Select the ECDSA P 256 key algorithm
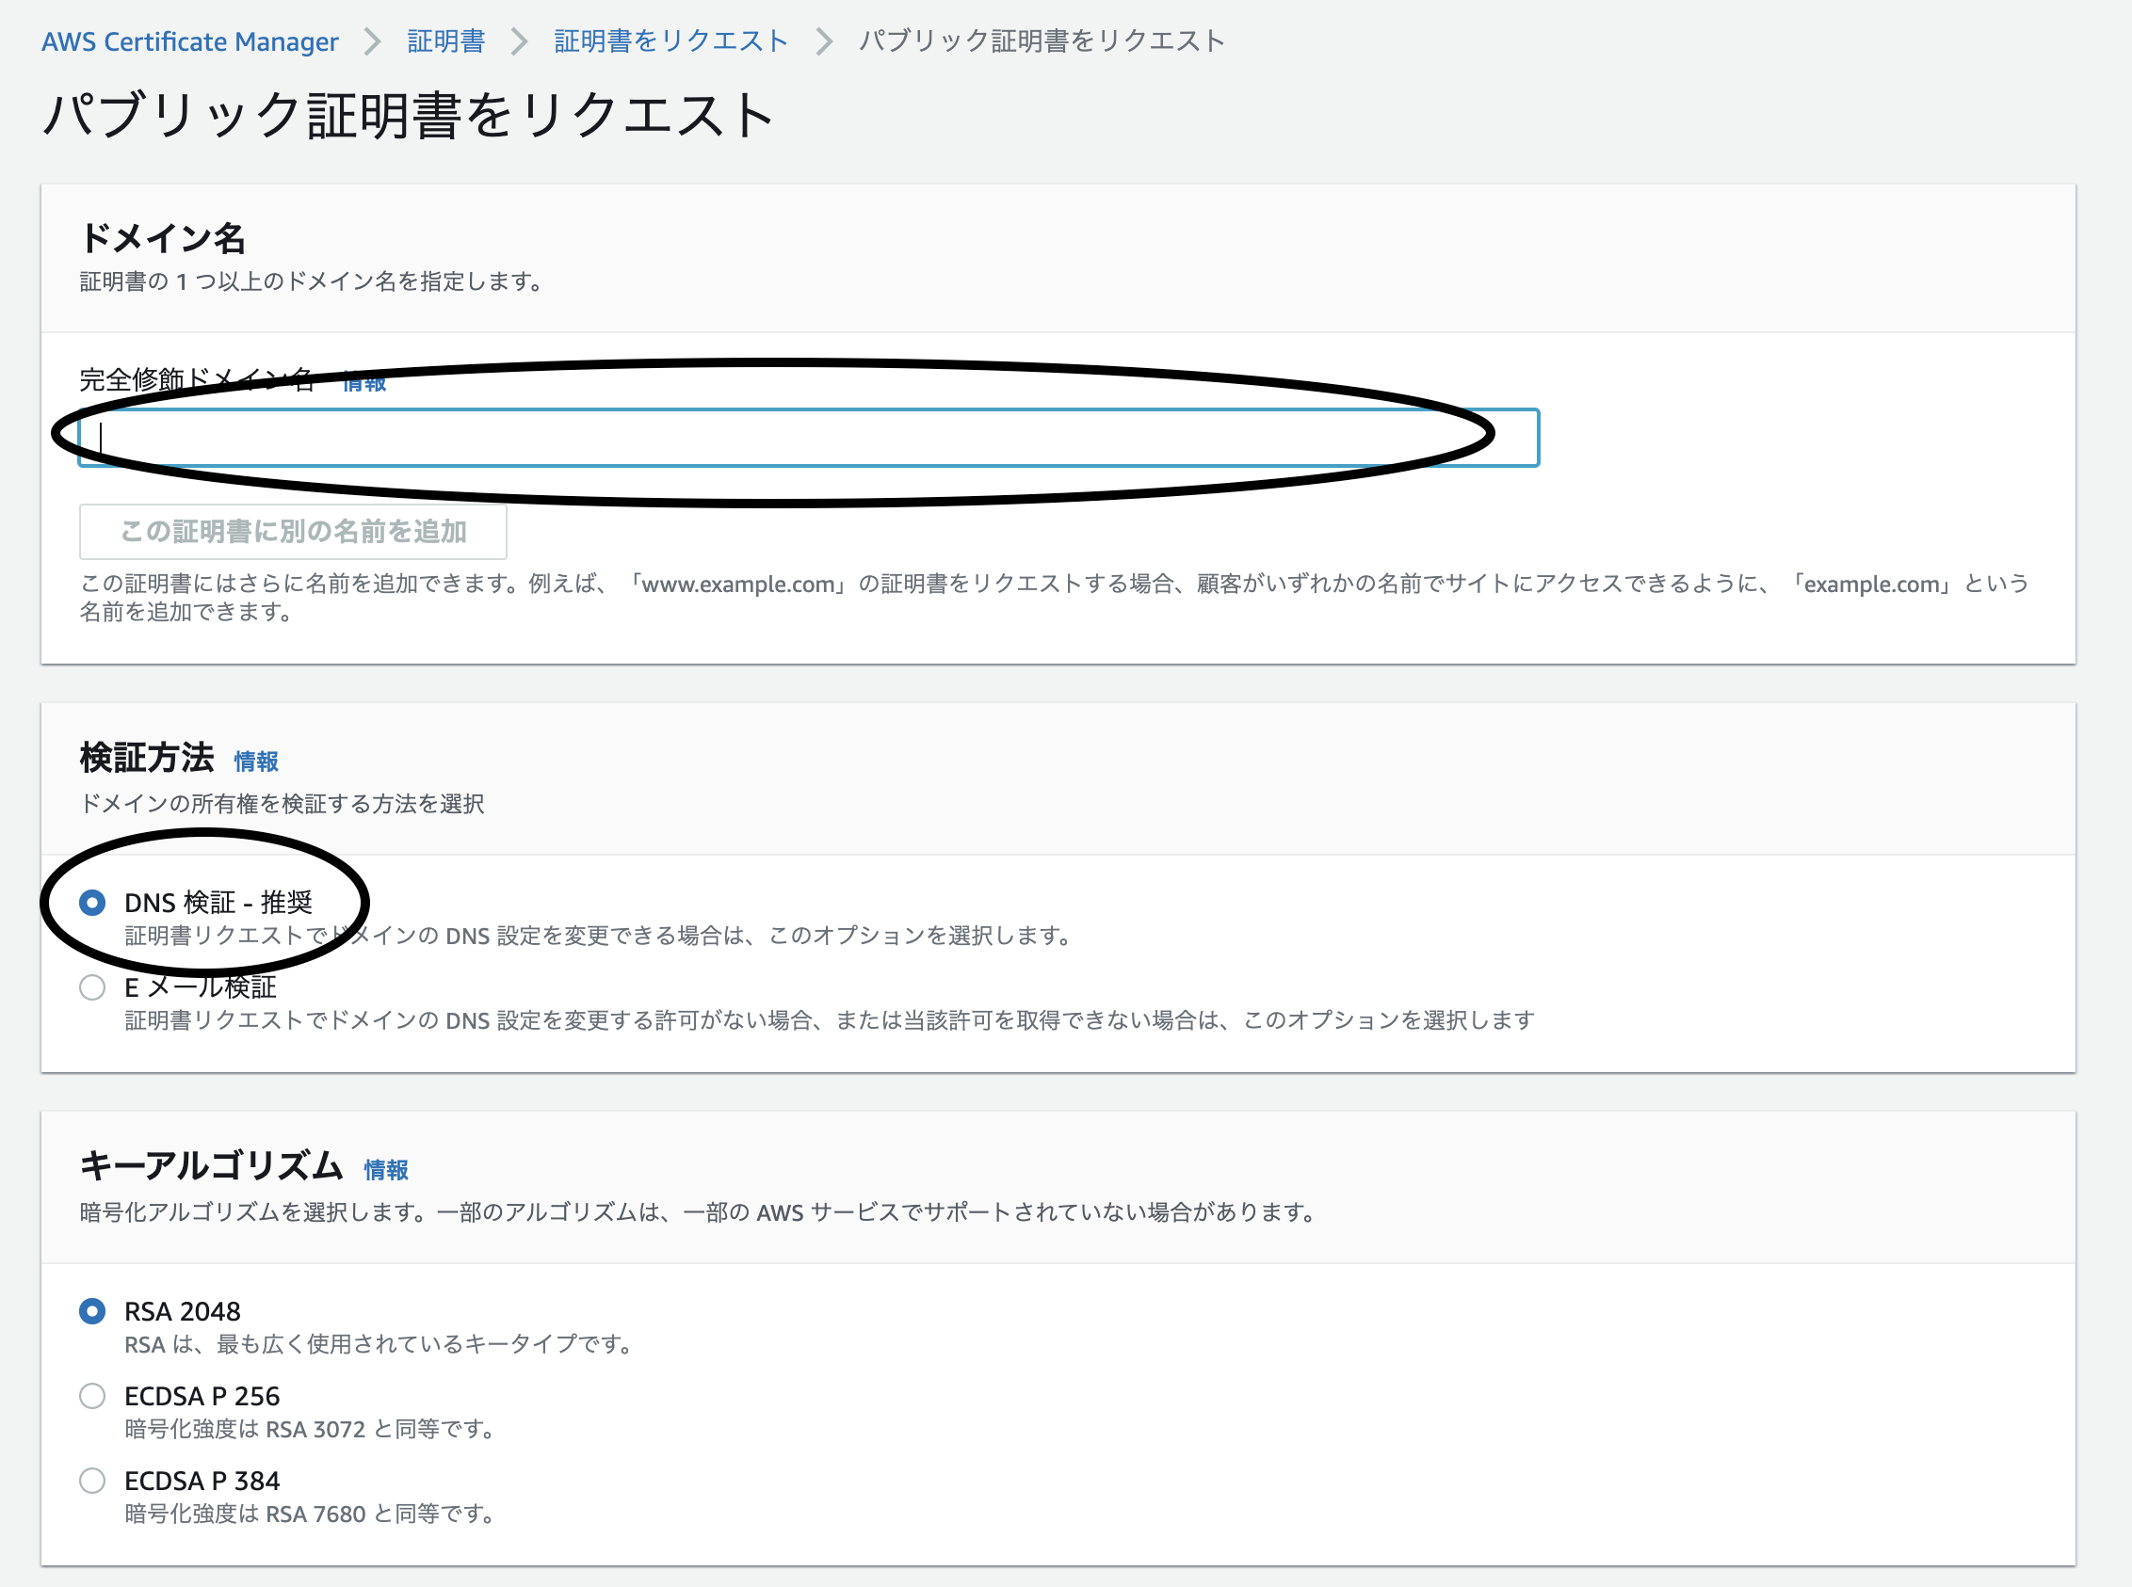The height and width of the screenshot is (1587, 2132). click(92, 1395)
